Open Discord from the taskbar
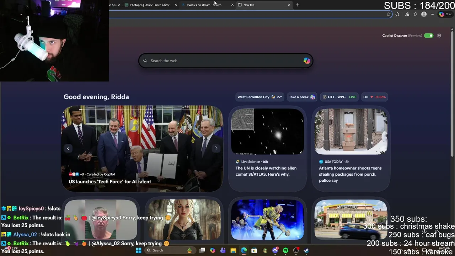455x256 pixels. click(x=275, y=250)
